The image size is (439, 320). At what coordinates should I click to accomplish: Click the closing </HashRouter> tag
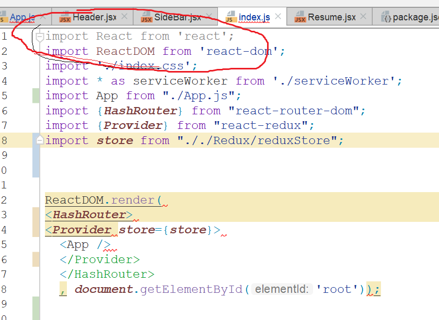[107, 275]
